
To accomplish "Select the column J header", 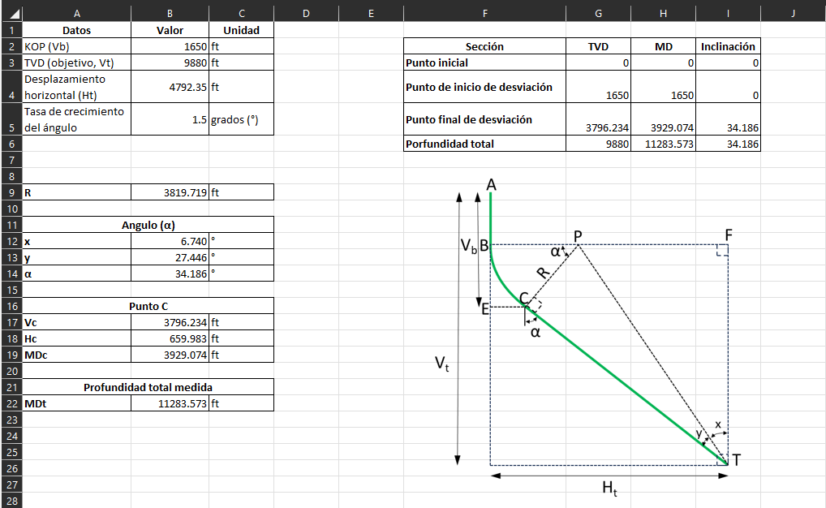I will (x=793, y=13).
